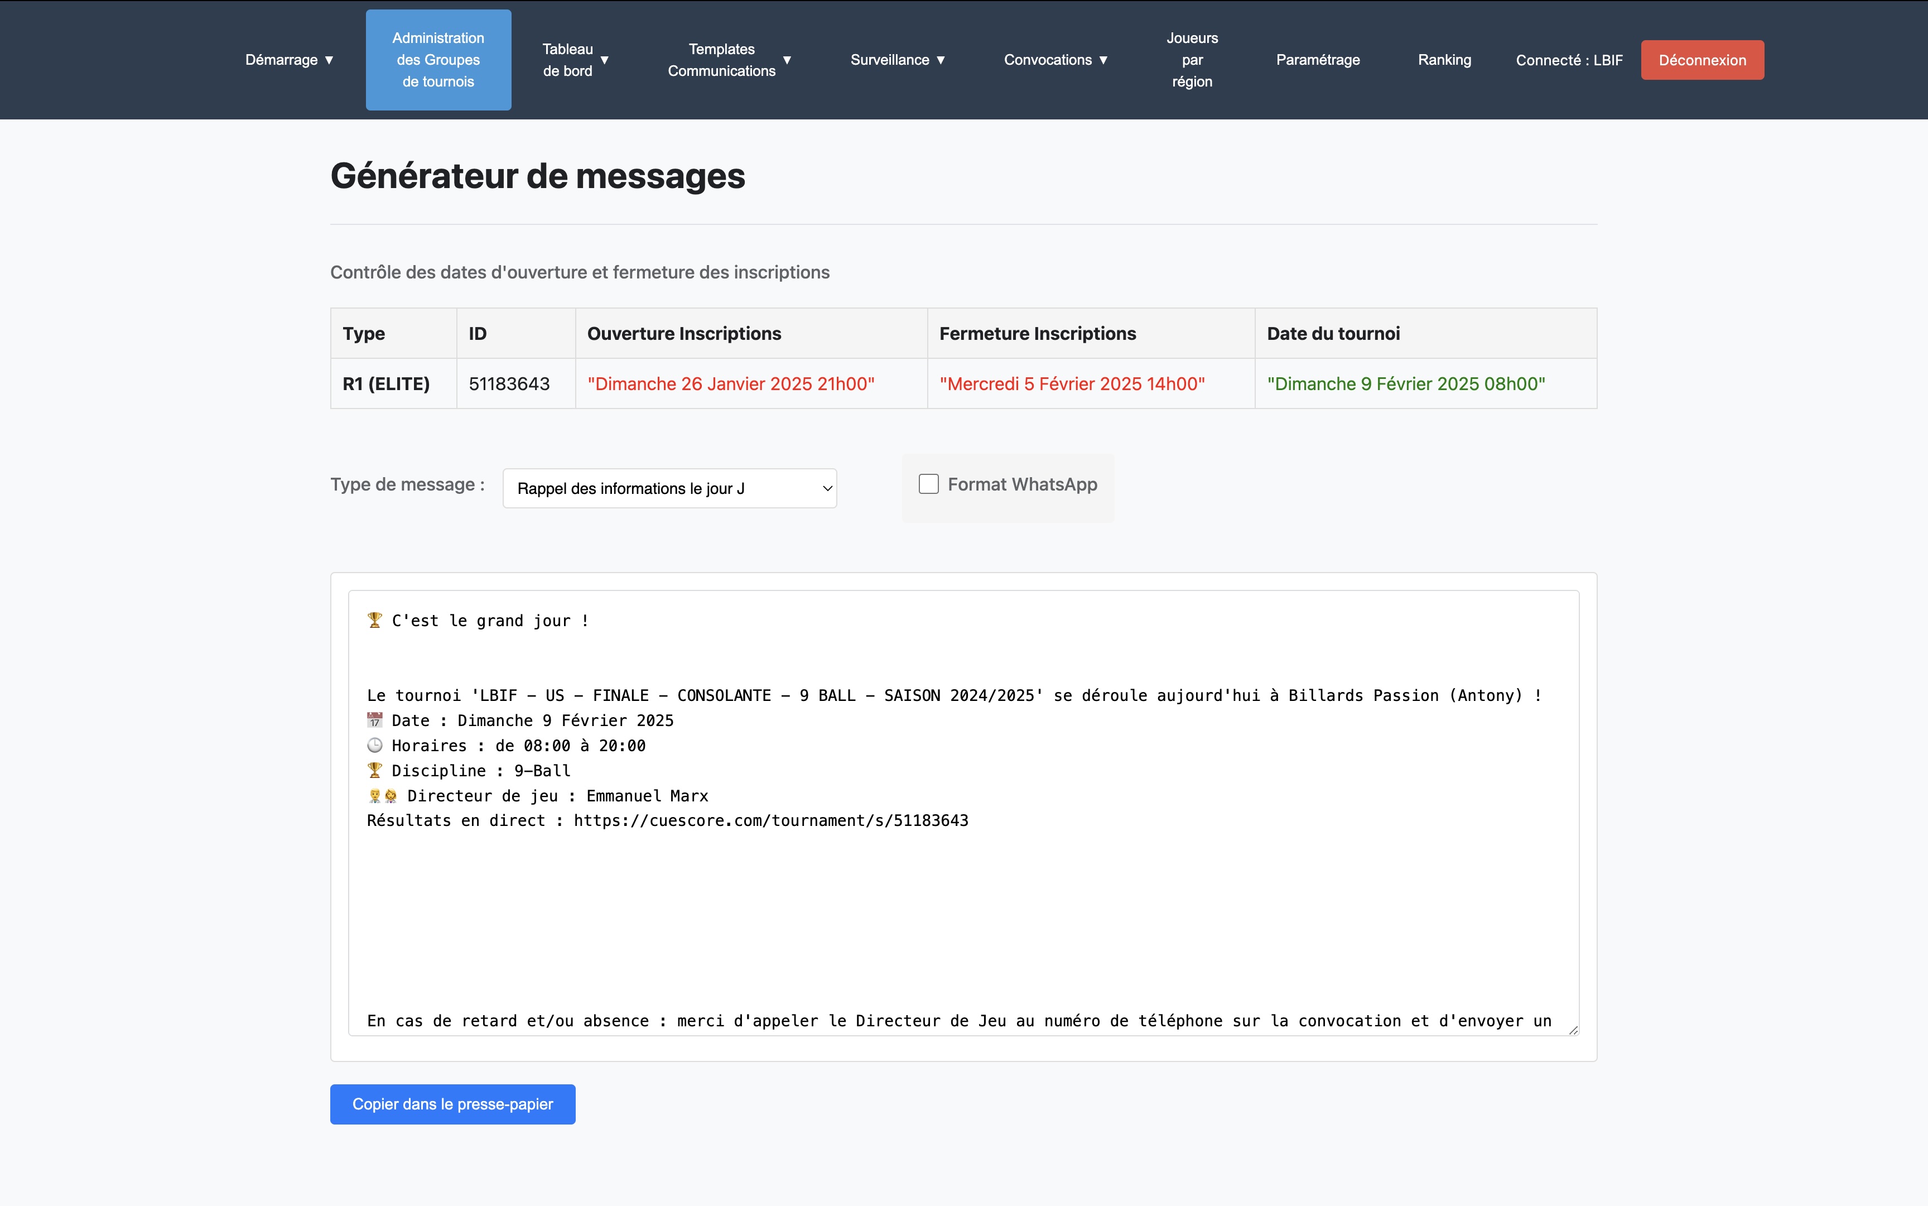Open the Type de message dropdown
The width and height of the screenshot is (1928, 1206).
click(669, 488)
